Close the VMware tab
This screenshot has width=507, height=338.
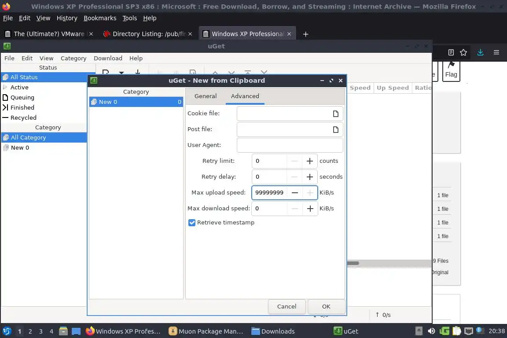91,34
